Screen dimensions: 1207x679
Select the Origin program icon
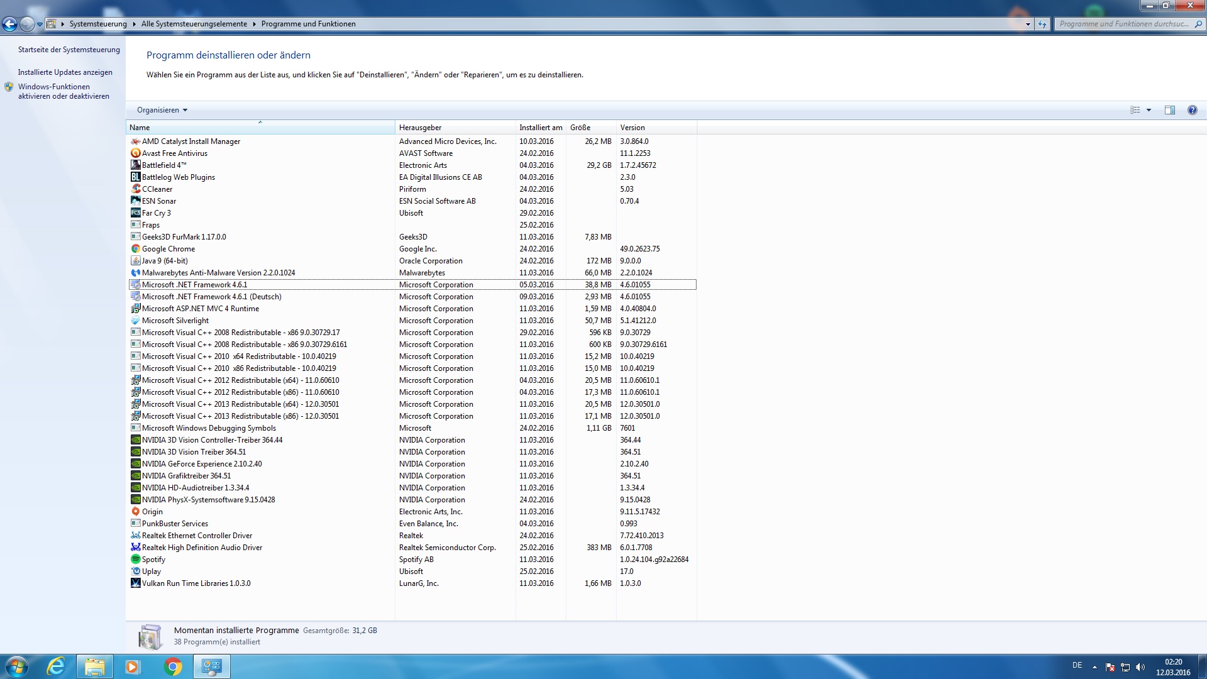[x=135, y=512]
